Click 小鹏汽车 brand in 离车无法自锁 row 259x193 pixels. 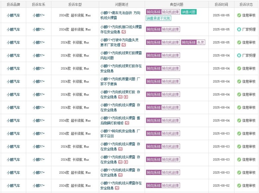tap(13, 15)
